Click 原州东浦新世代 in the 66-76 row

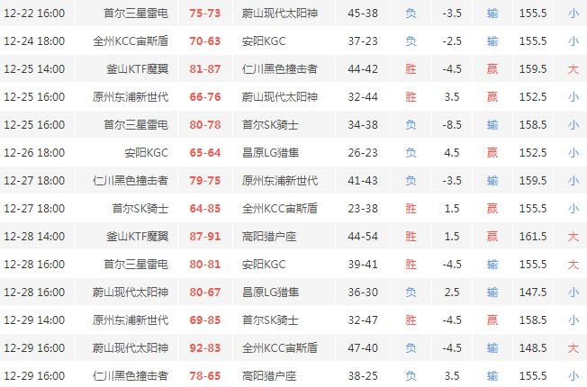coord(131,97)
